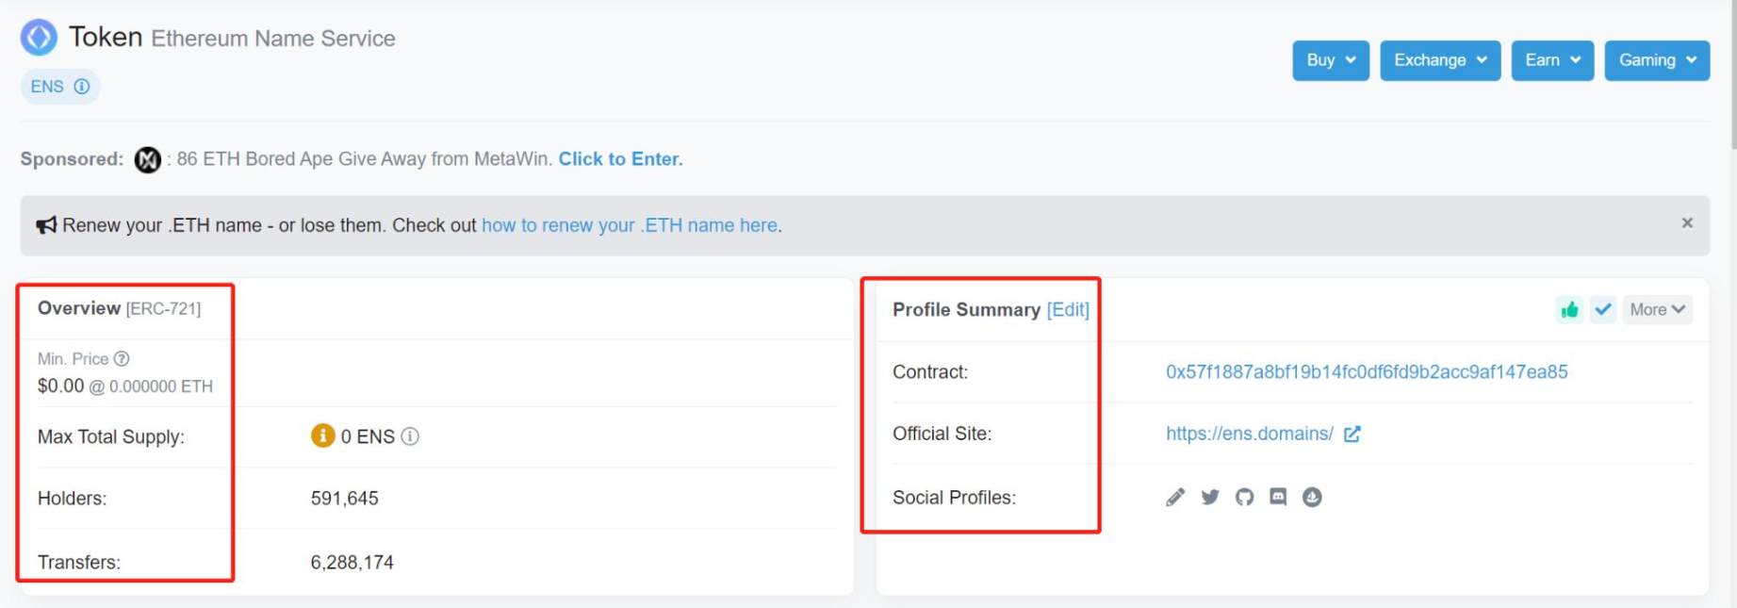The image size is (1737, 608).
Task: Open the Buy dropdown
Action: pos(1330,60)
